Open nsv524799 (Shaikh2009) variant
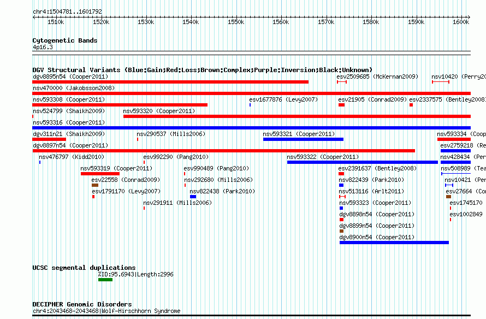Viewport: 486px width, 319px height. 69,111
